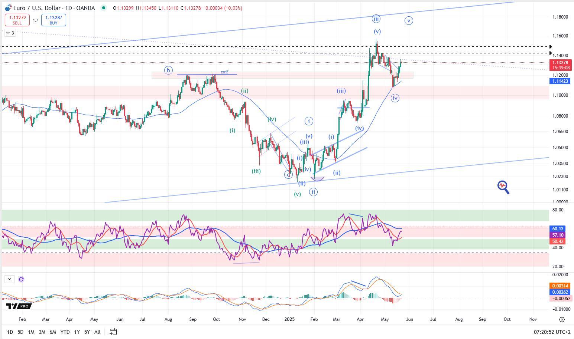This screenshot has height=339, width=574.
Task: Click the red current price label 1.13278
Action: pyautogui.click(x=560, y=63)
